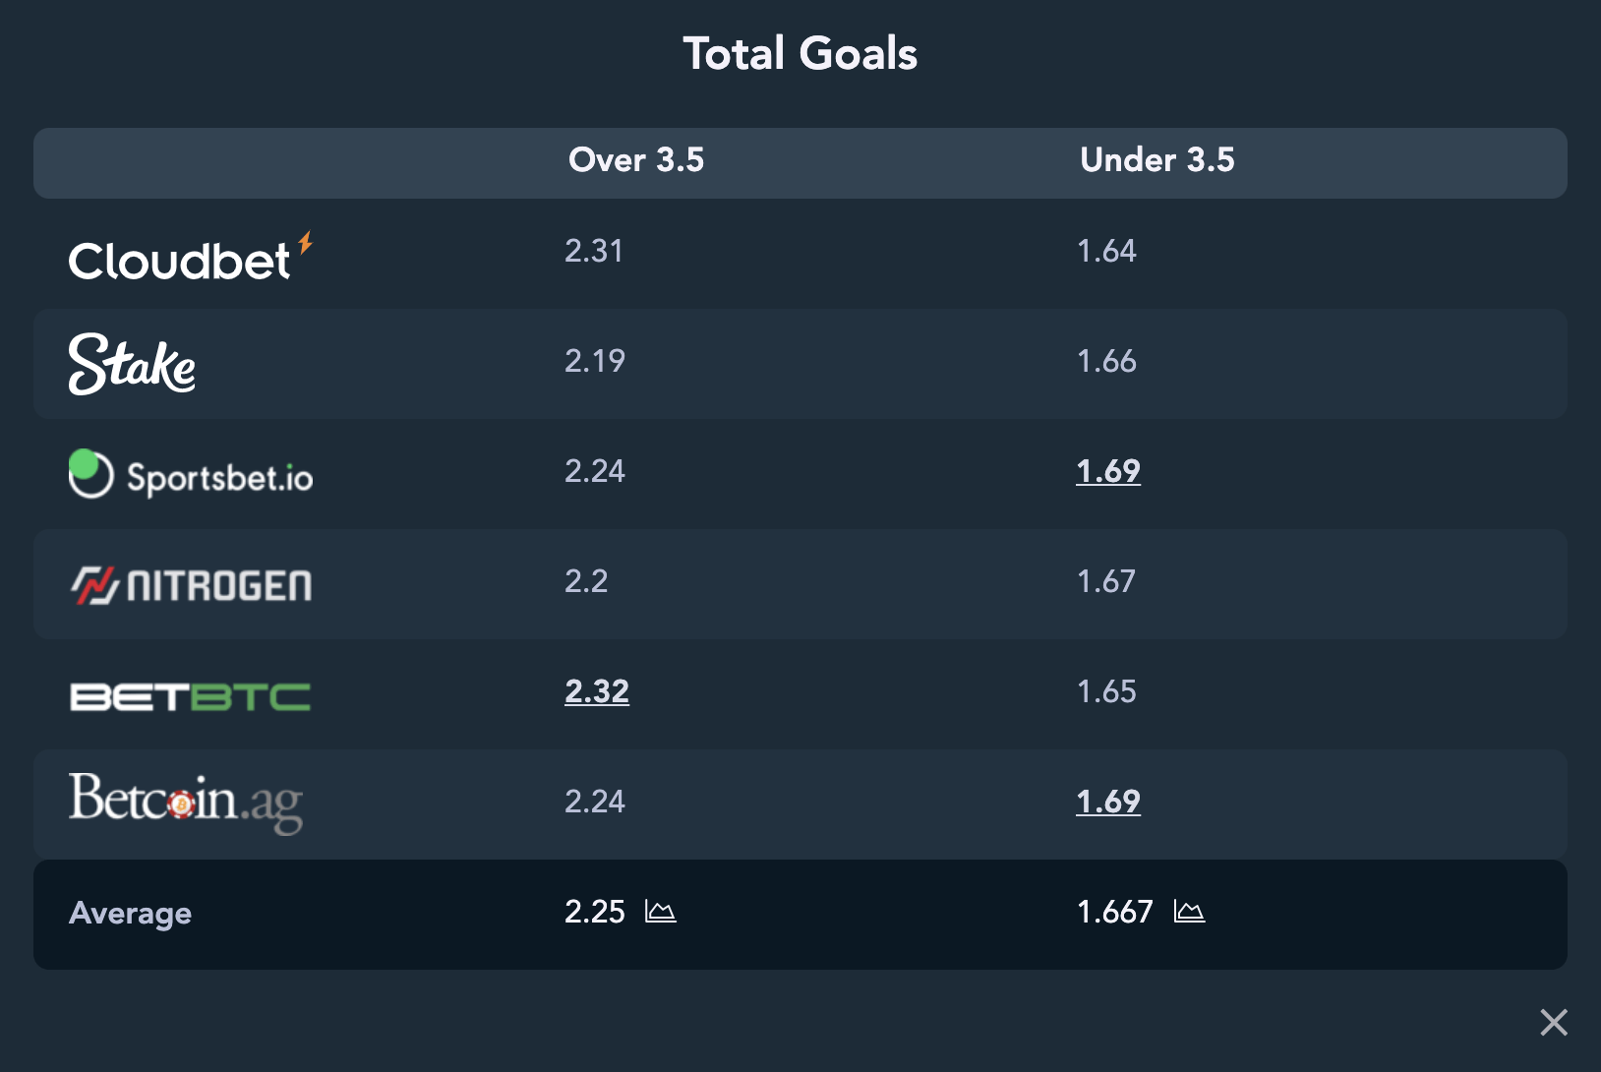The width and height of the screenshot is (1601, 1072).
Task: Click Cloudbet's Under 3.5 odds 1.64
Action: [1106, 251]
